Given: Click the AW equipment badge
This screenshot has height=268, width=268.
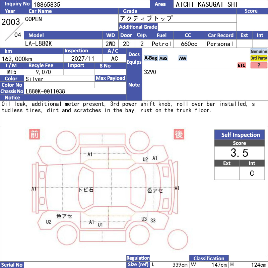Looking at the screenshot, I should click(x=183, y=58).
